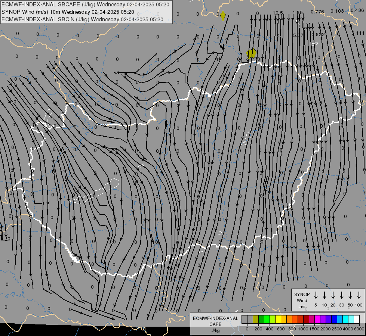
Task: Click the Lake Balaton outline on map
Action: click(95, 190)
